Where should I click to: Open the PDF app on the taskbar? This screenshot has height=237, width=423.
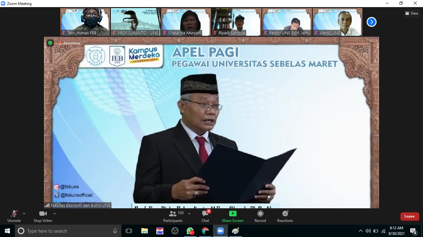click(160, 231)
